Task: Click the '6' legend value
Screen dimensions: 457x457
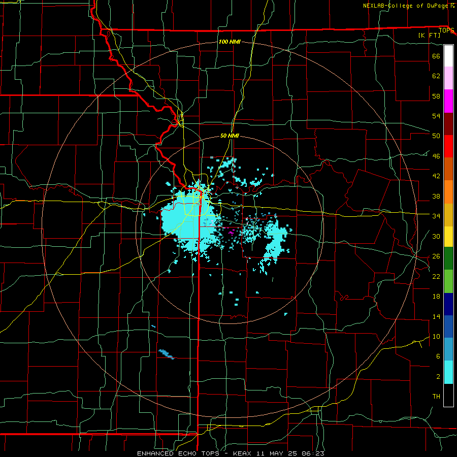Action: [438, 356]
